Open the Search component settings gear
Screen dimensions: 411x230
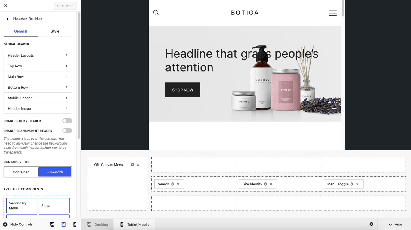click(x=172, y=184)
